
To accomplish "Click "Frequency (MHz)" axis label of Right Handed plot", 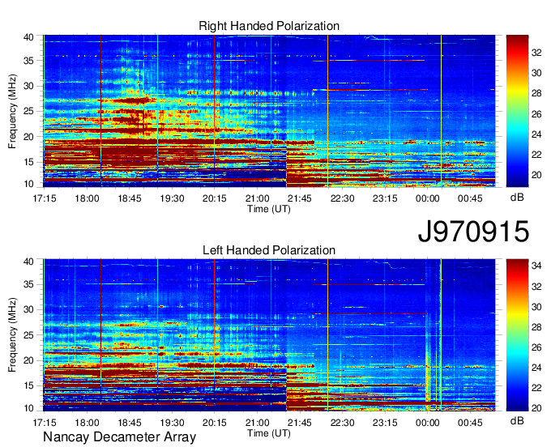I will pos(12,111).
